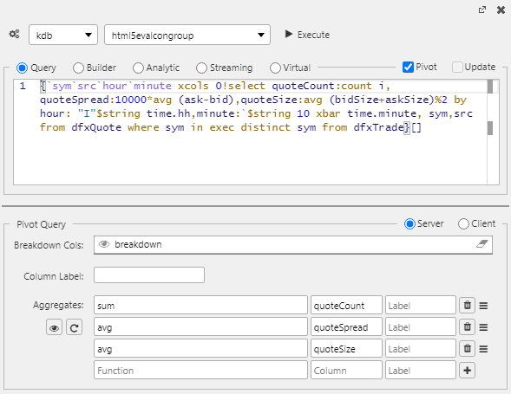Select the Streaming radio option
Image resolution: width=511 pixels, height=394 pixels.
[x=201, y=68]
